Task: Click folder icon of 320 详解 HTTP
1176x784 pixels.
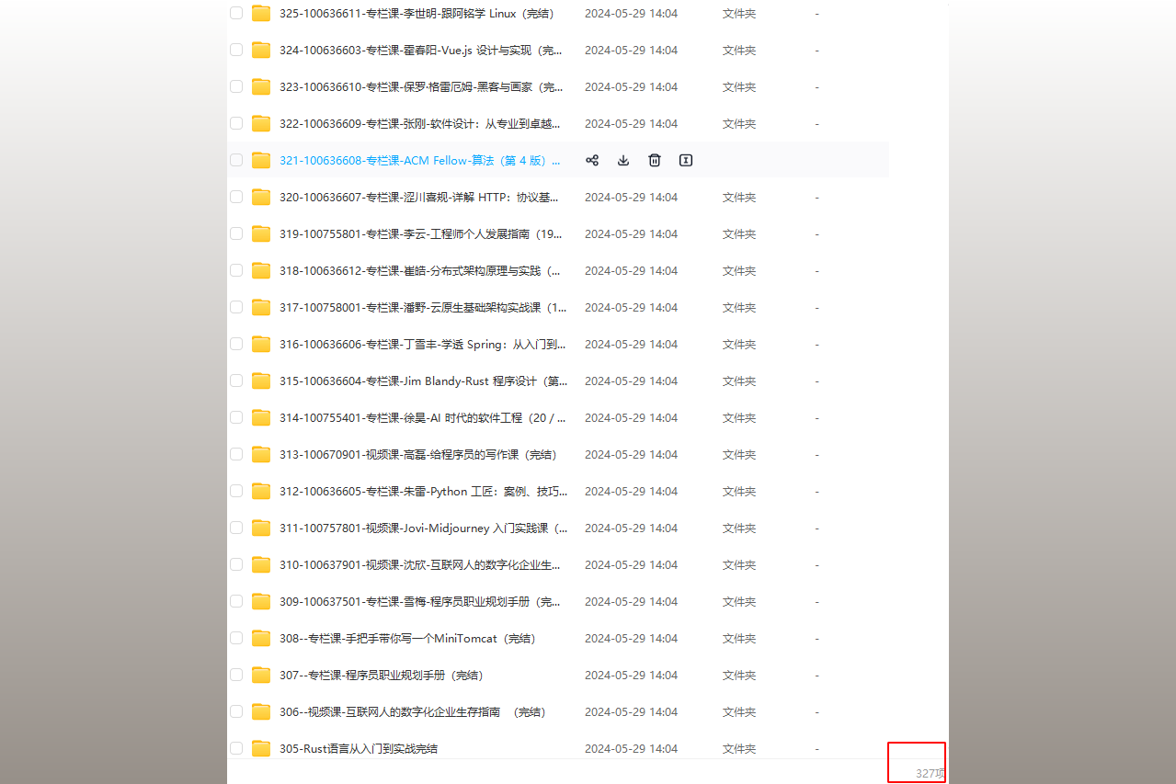Action: [x=261, y=197]
